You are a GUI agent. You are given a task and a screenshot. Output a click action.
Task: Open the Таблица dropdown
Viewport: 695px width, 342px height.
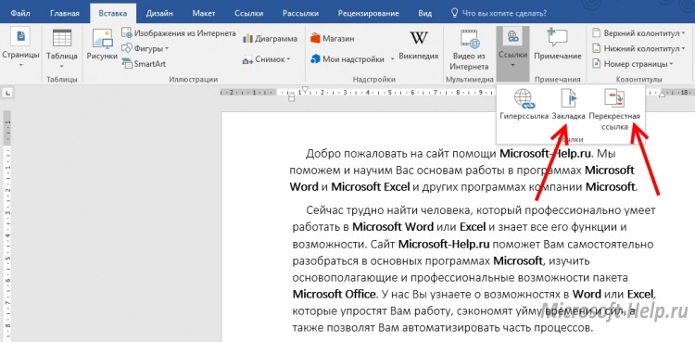[61, 49]
